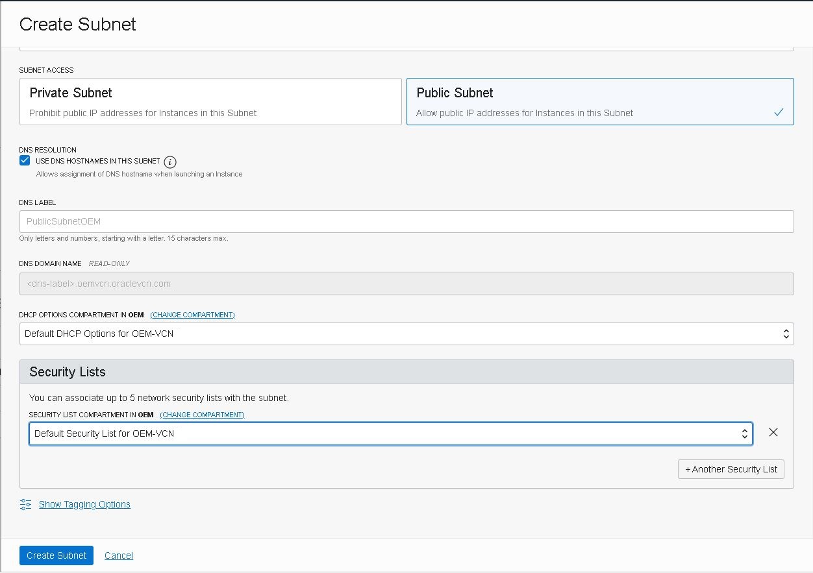Show Tagging Options via the link
Viewport: 813px width, 573px height.
click(84, 504)
